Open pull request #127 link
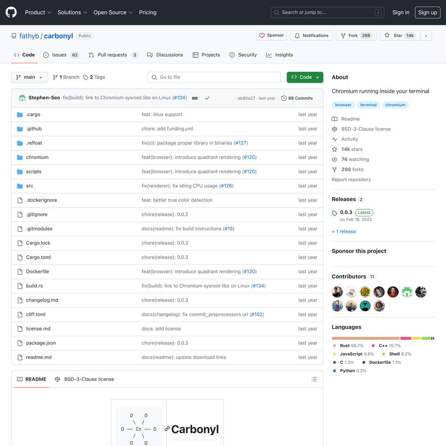 coord(241,143)
